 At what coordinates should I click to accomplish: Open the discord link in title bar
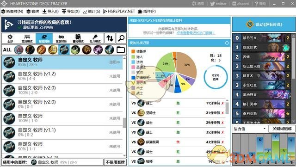pos(240,4)
